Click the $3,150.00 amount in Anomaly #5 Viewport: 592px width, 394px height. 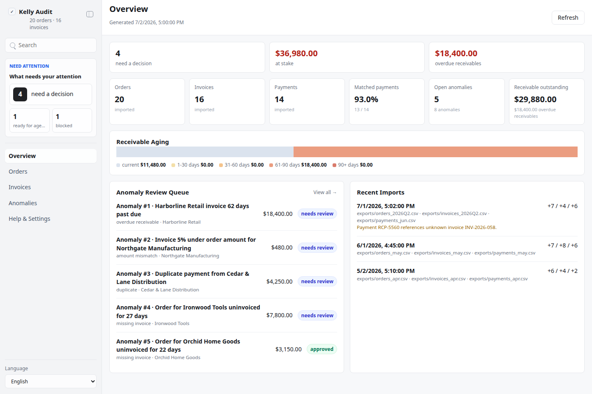(289, 349)
